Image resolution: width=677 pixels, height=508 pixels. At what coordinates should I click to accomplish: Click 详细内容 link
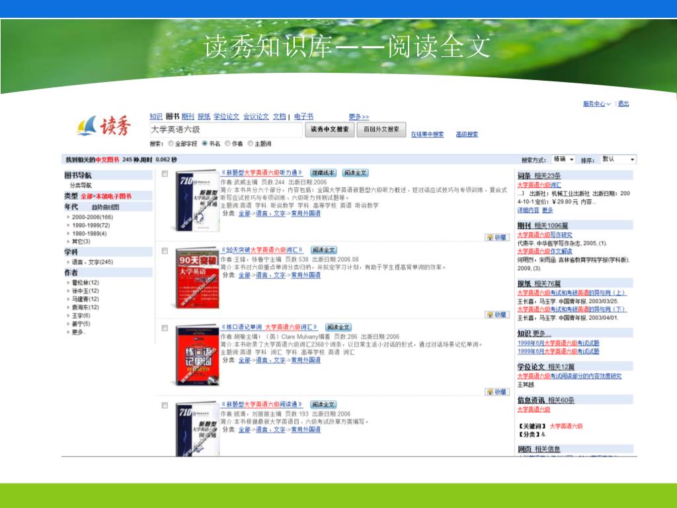[x=528, y=210]
